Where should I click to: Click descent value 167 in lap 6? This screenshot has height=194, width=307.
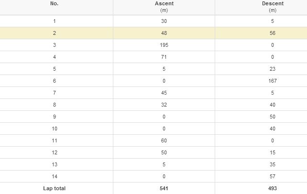point(273,81)
